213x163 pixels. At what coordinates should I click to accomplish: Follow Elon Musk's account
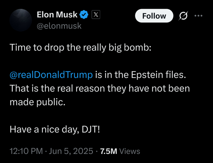[x=154, y=16]
